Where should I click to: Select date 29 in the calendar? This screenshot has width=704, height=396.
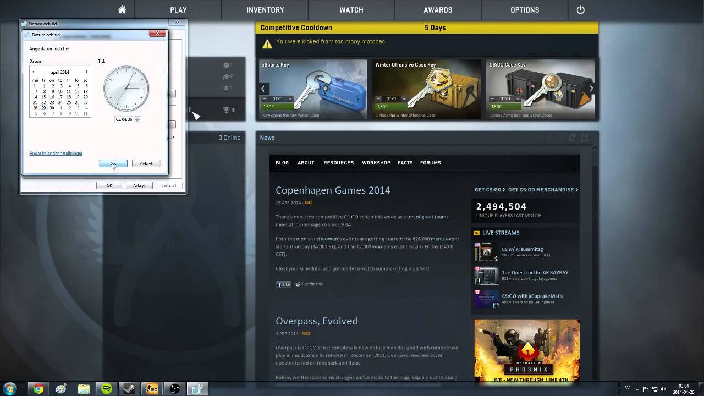[x=43, y=108]
